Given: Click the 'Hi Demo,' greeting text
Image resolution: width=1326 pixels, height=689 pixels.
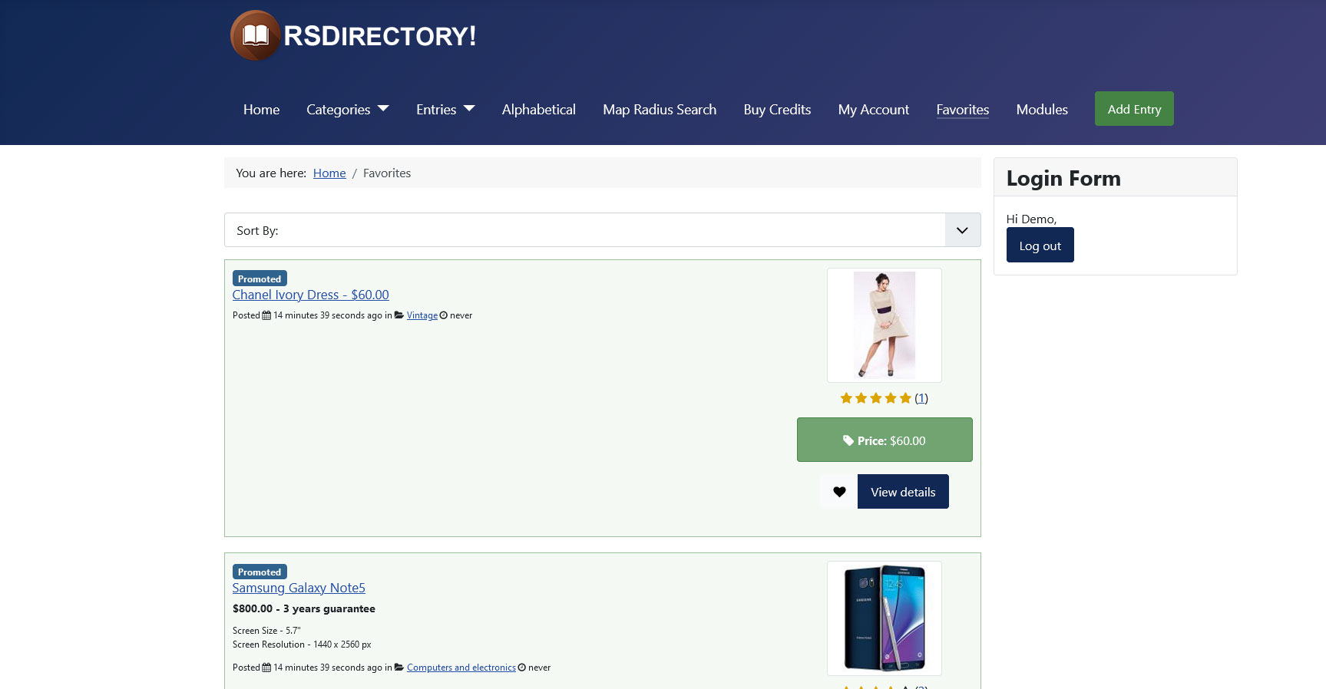Looking at the screenshot, I should [x=1031, y=219].
